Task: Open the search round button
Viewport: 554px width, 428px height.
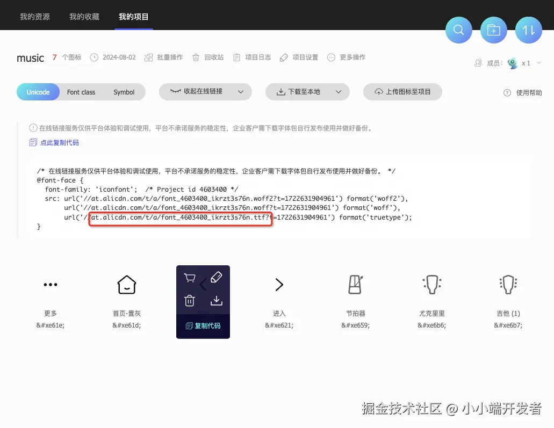Action: click(x=458, y=30)
